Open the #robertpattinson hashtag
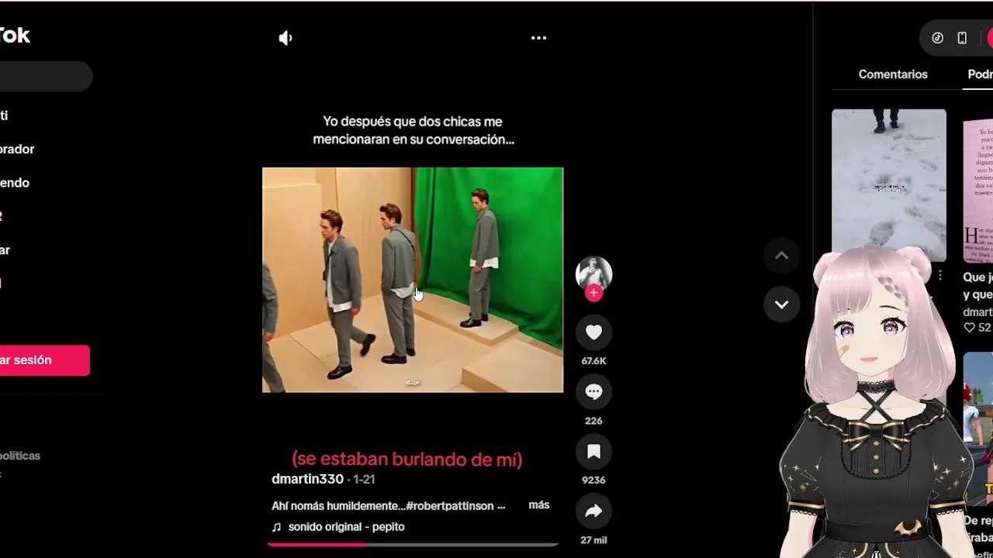This screenshot has width=993, height=558. coord(450,505)
